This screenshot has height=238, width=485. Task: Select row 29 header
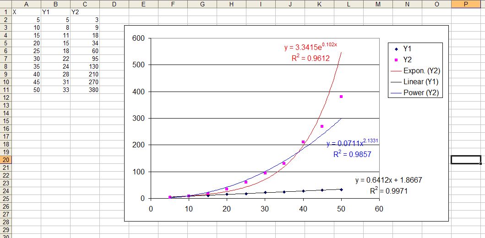pyautogui.click(x=6, y=230)
